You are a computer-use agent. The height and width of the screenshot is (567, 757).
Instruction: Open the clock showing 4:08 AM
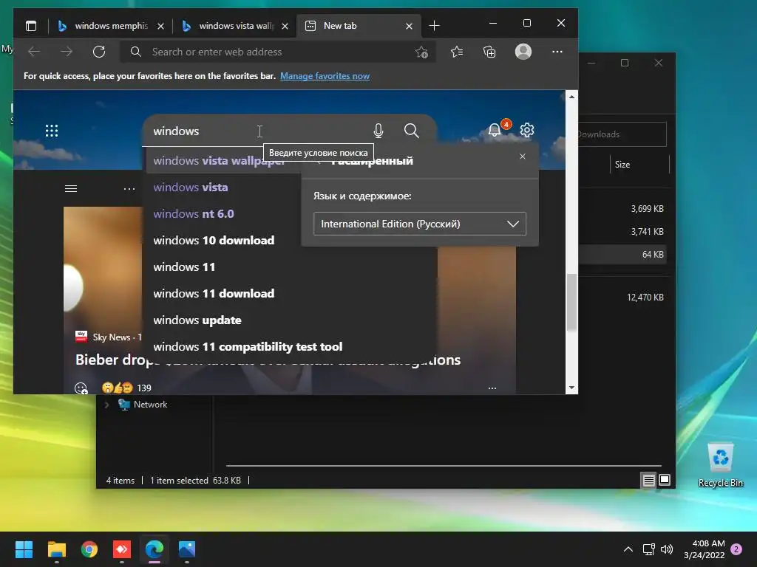pos(705,549)
